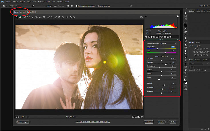Toggle shadow clipping warning on histogram

click(x=146, y=16)
